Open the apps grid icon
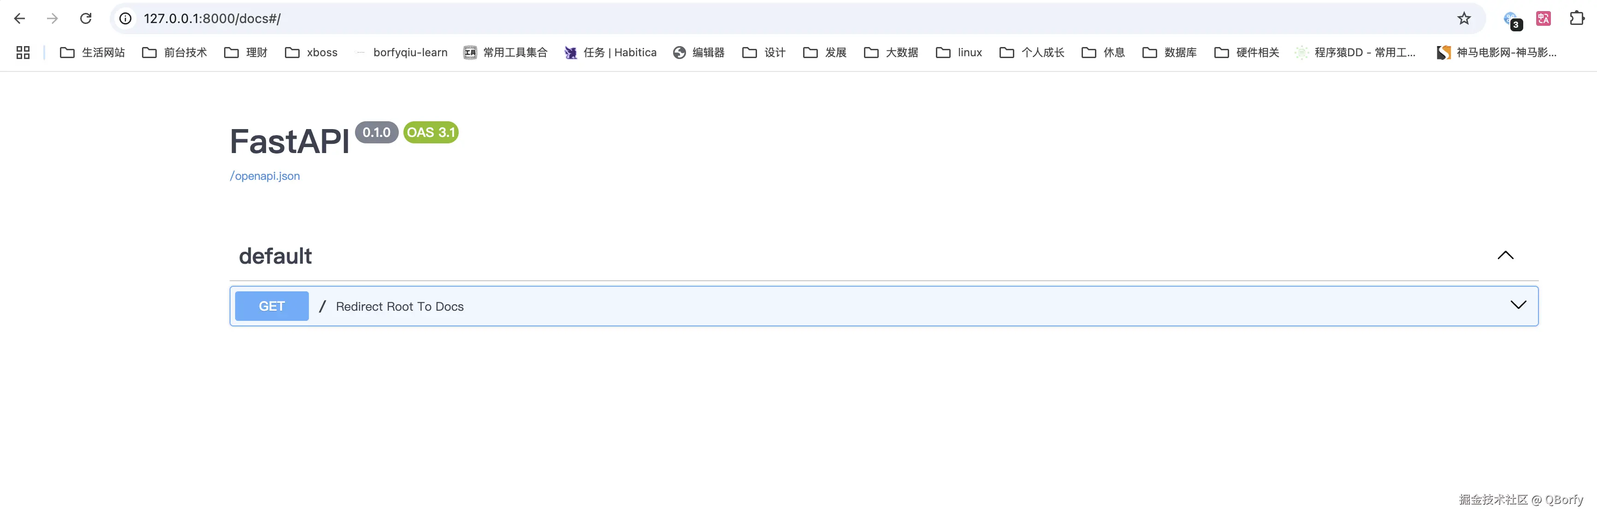 23,53
